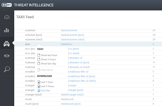Click the download icon beside Last day
162x106 pixels.
pos(39,90)
